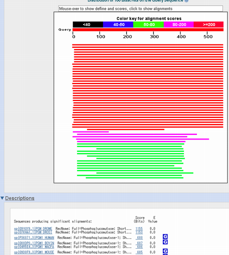Jump to alignment with score 1155
229x255 pixels.
tap(139, 228)
